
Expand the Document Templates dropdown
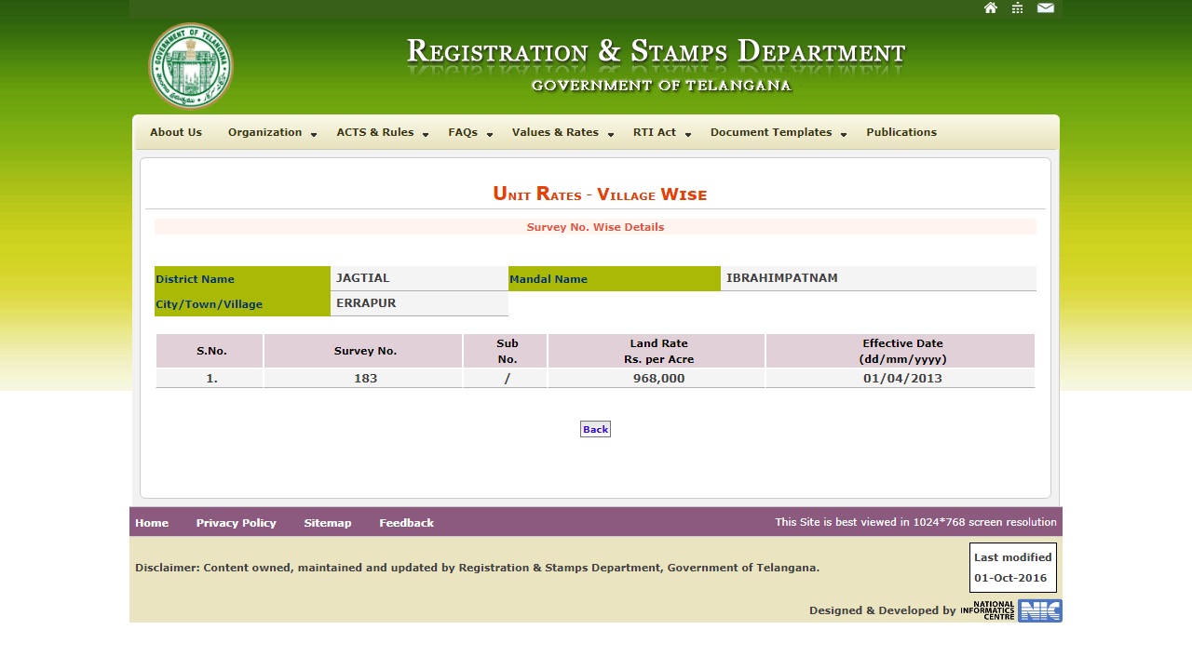(771, 132)
